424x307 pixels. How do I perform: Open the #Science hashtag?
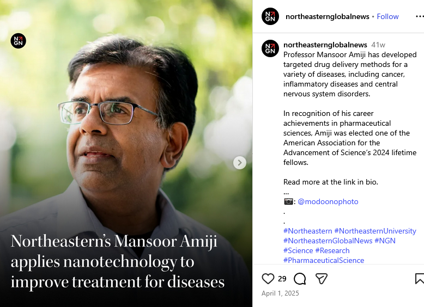[298, 250]
